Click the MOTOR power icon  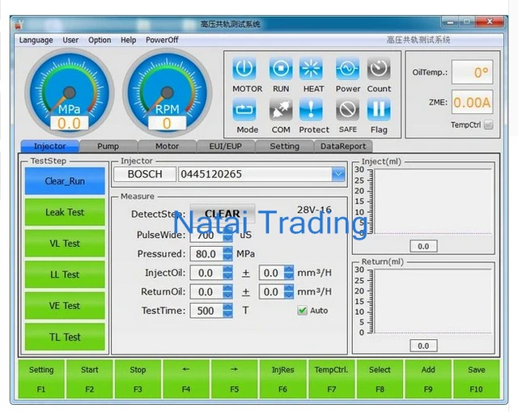point(244,69)
